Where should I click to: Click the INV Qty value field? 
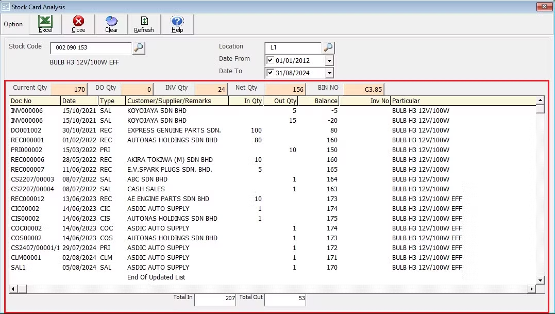pyautogui.click(x=211, y=89)
